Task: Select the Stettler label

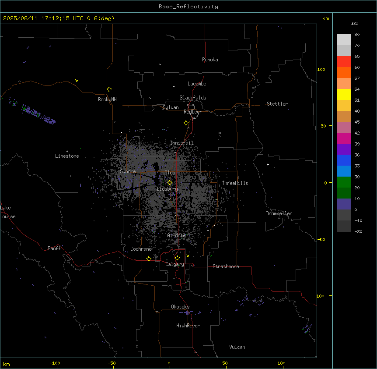Action: 277,104
